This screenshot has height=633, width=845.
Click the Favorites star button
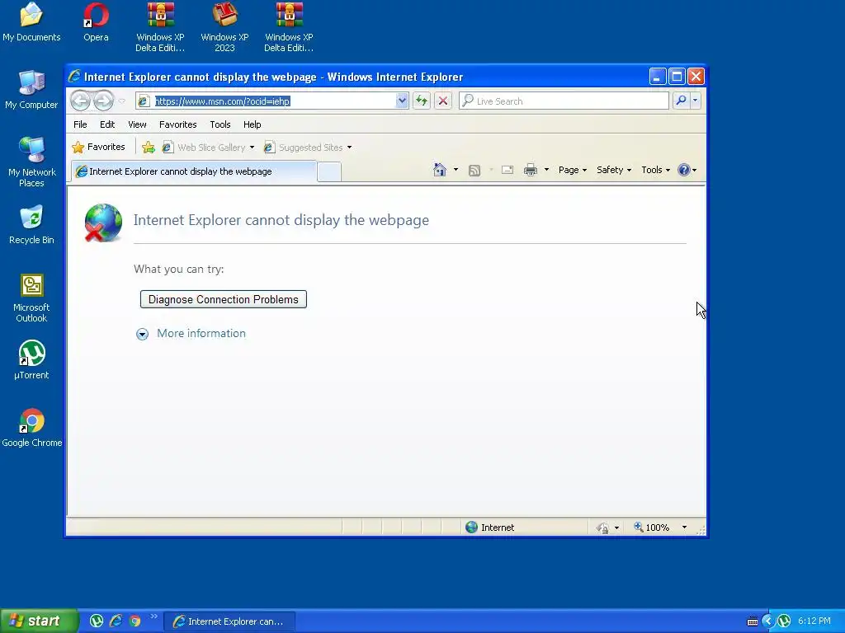point(99,147)
